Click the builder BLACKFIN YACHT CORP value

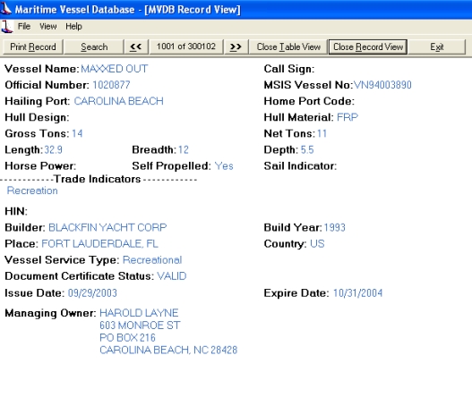[107, 227]
